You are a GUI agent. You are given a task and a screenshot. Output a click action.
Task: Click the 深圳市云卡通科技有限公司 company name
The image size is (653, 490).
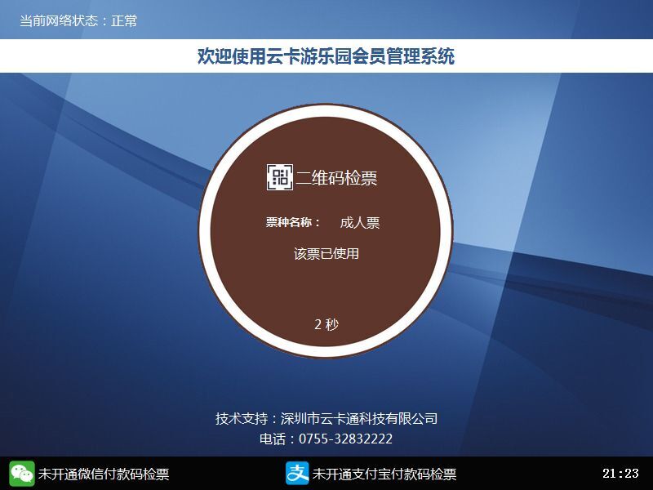point(359,419)
